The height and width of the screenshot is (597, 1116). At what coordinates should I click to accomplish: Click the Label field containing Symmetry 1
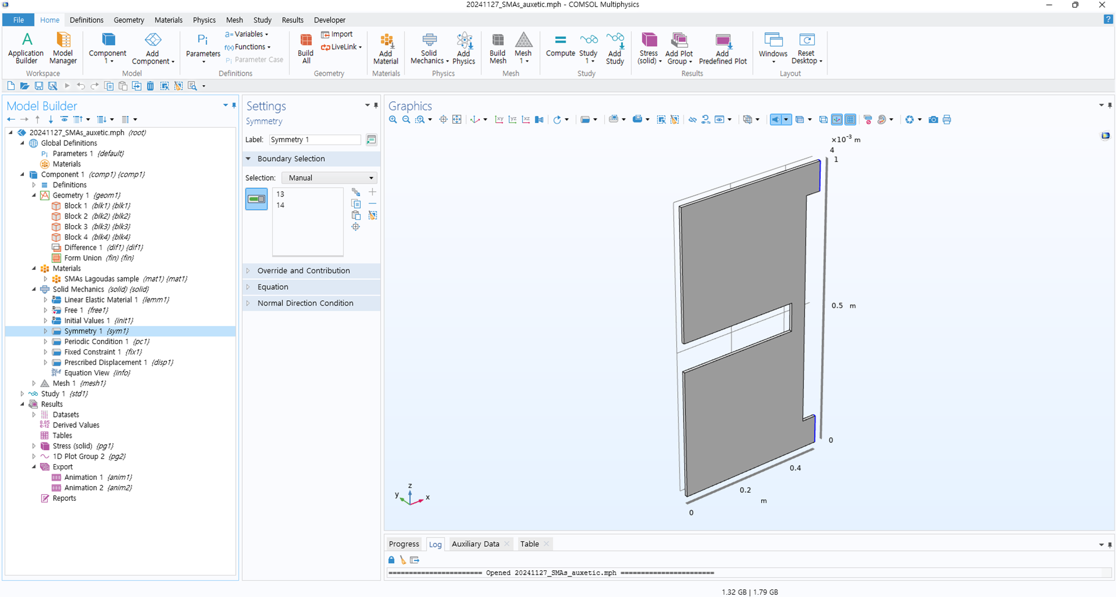pos(315,140)
